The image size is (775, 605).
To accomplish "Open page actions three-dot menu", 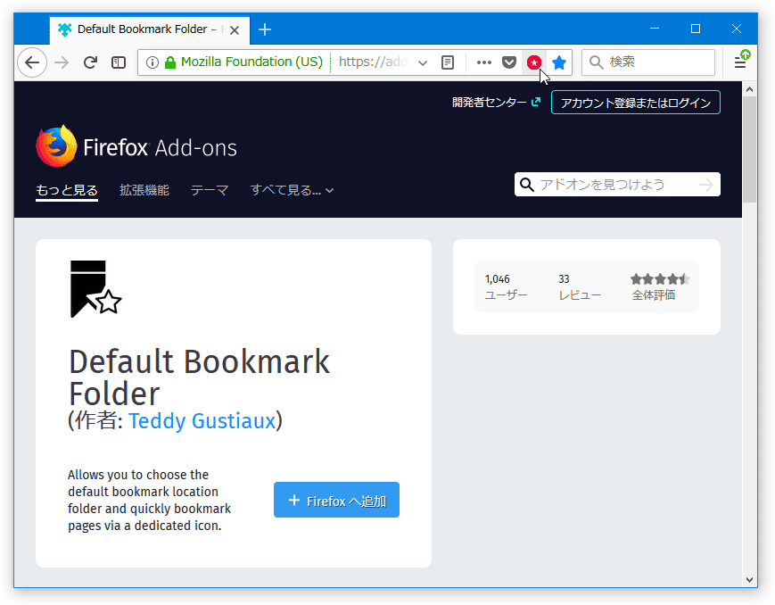I will point(484,62).
